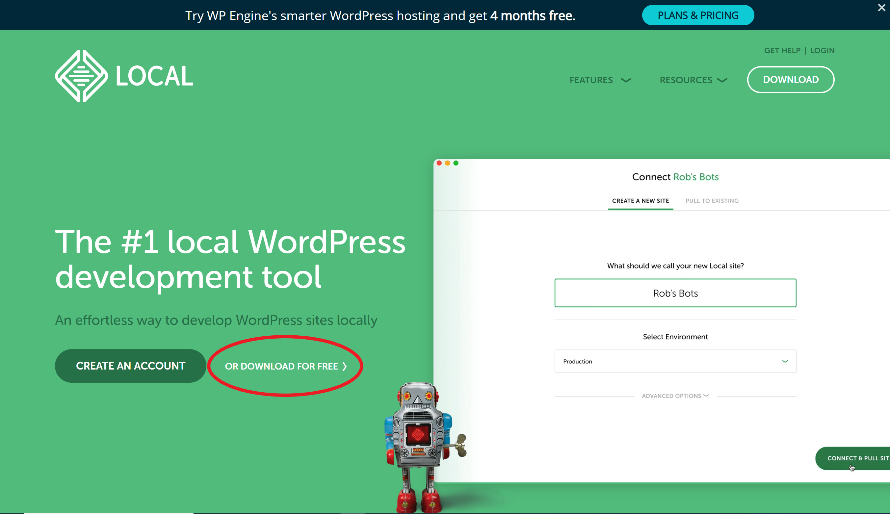Open the Get Help link
890x514 pixels.
click(x=782, y=50)
